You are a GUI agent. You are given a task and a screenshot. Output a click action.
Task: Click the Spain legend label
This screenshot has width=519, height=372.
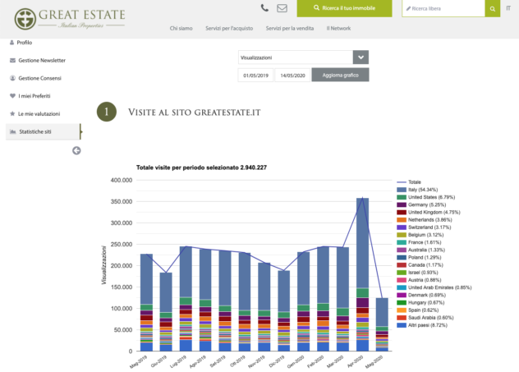pyautogui.click(x=423, y=310)
